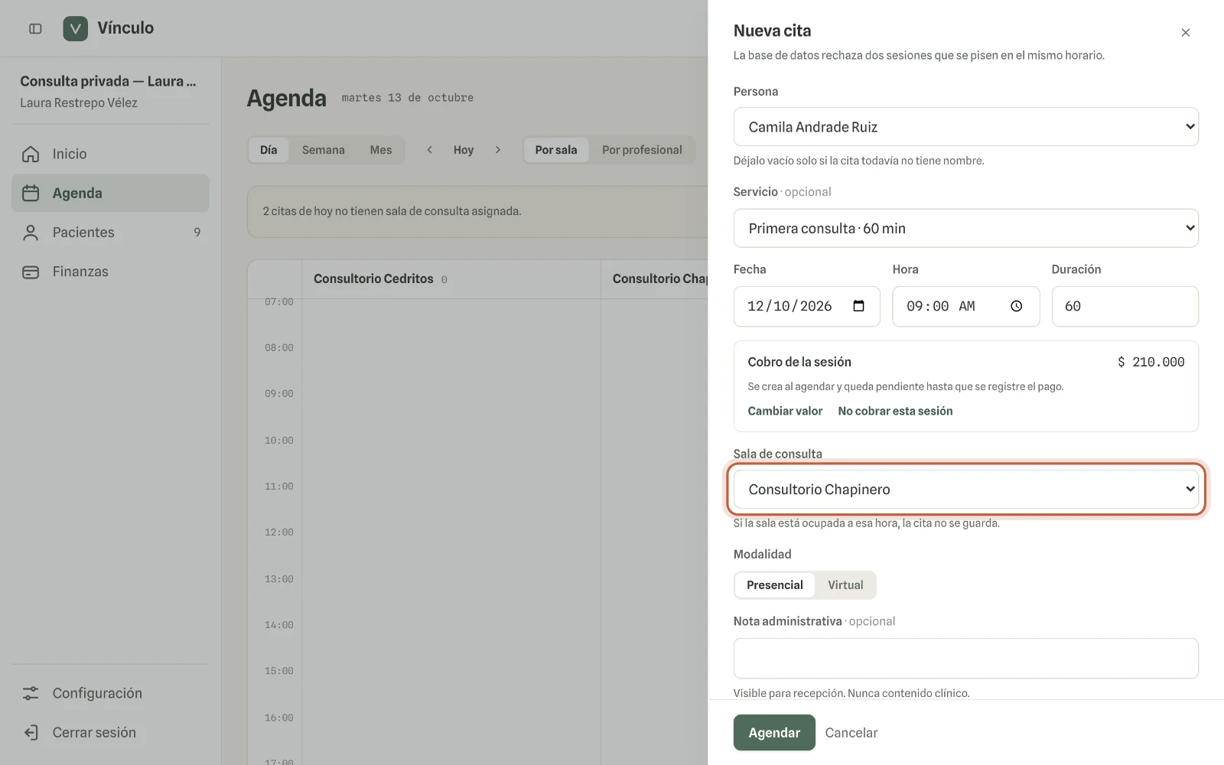The width and height of the screenshot is (1224, 765).
Task: Switch to Día view tab
Action: 269,150
